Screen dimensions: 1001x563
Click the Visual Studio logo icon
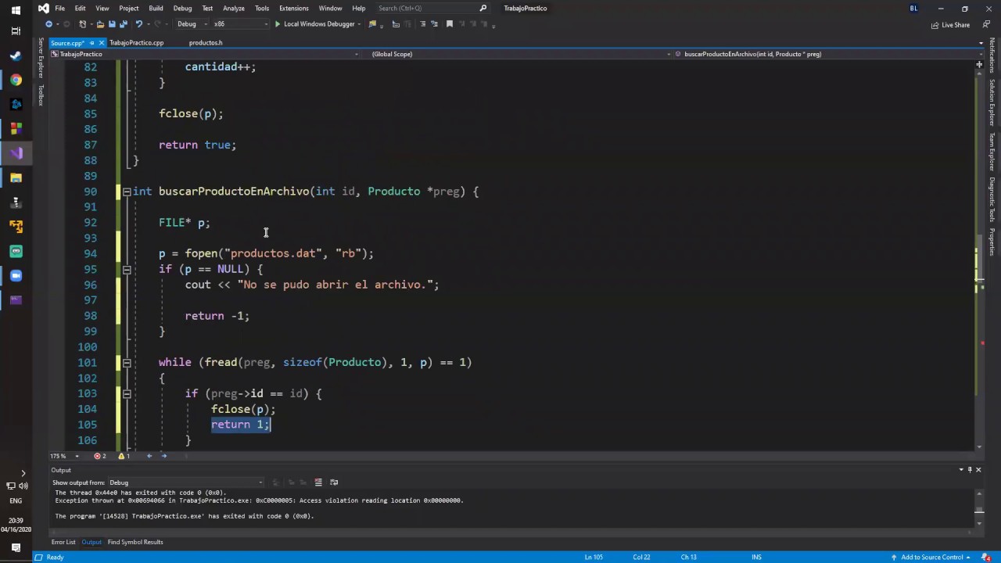coord(43,8)
